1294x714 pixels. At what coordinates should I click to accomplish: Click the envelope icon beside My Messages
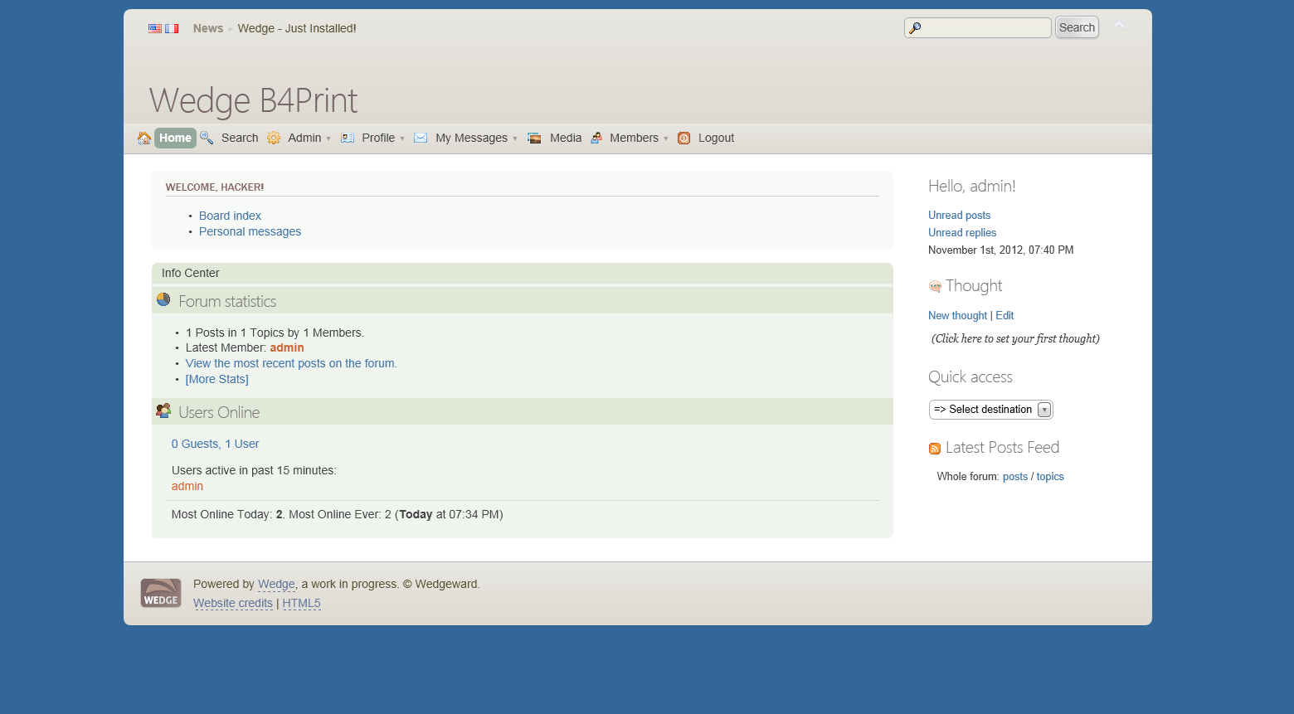coord(421,138)
